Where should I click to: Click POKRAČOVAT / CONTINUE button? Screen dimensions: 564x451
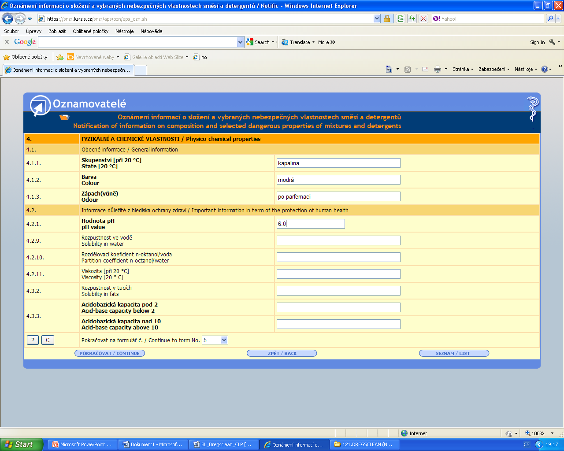tap(110, 353)
